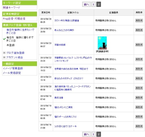The image size is (145, 137).
Task: Click the 記事タイトル column header
Action: [73, 12]
